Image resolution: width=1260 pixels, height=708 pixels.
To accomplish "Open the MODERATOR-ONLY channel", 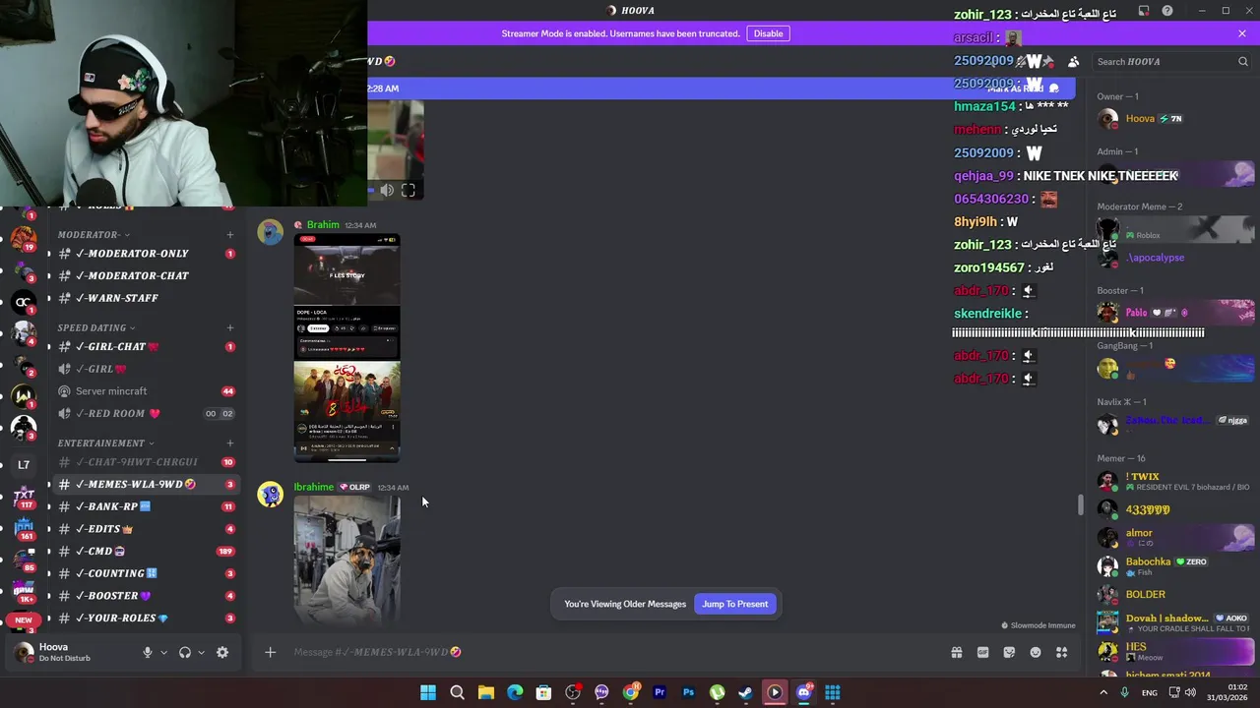I will point(146,254).
